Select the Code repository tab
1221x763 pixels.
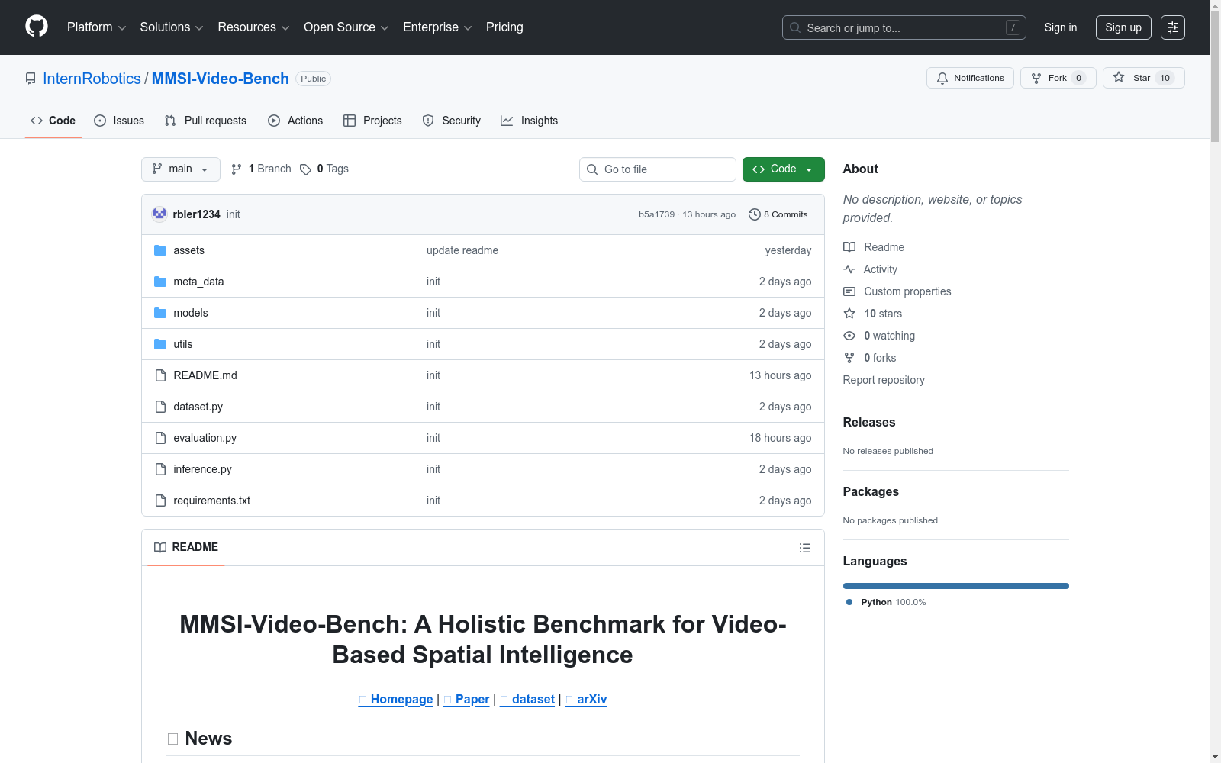(53, 121)
